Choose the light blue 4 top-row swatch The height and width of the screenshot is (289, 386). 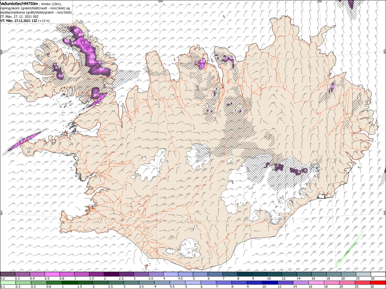(x=171, y=274)
